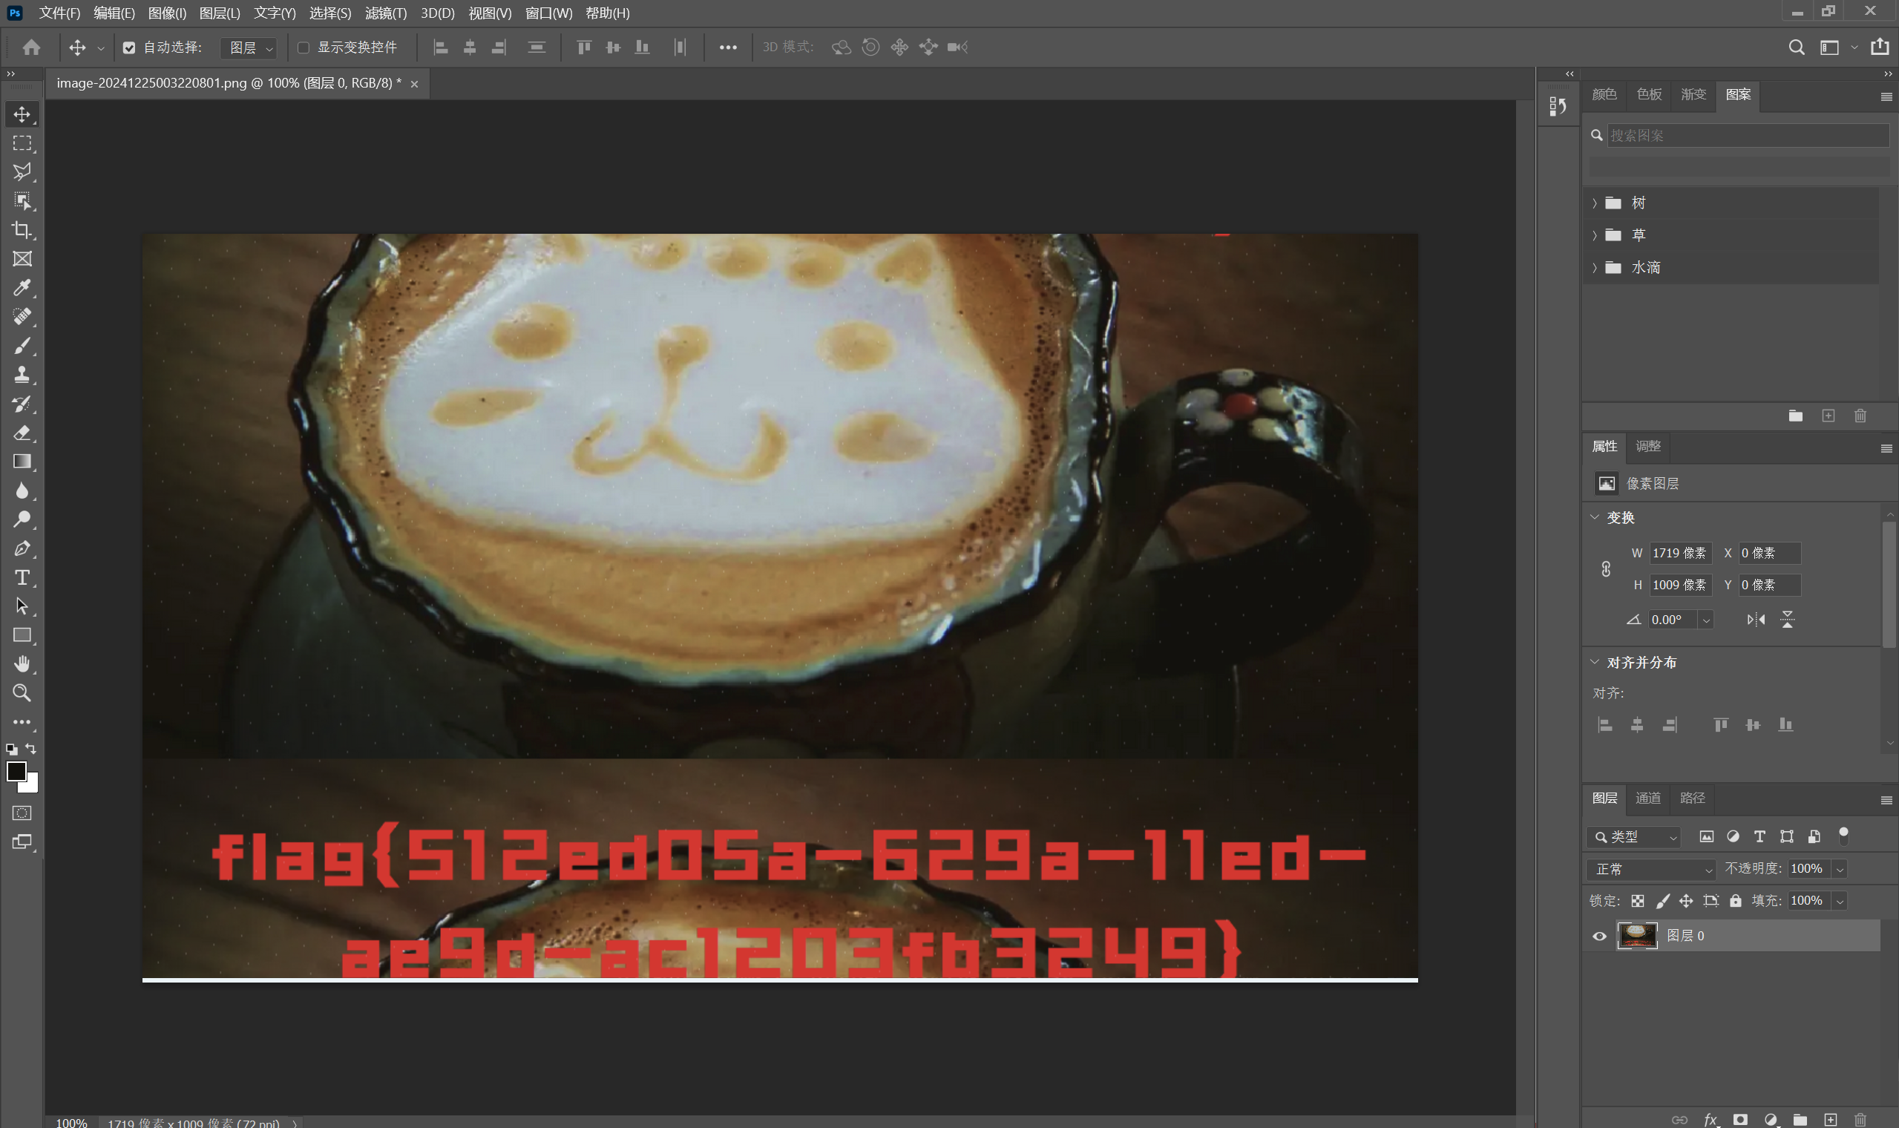Open the 文件(F) menu
The image size is (1899, 1128).
(59, 13)
